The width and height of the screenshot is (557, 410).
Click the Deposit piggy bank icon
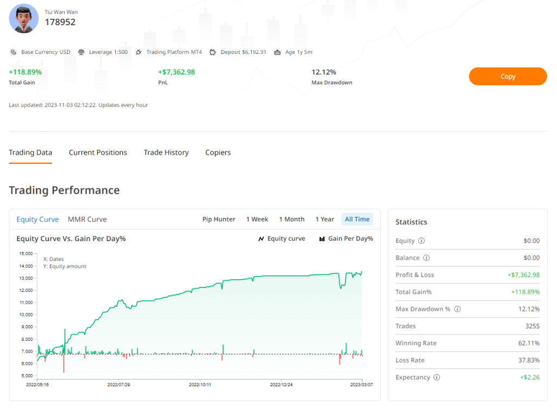[213, 52]
